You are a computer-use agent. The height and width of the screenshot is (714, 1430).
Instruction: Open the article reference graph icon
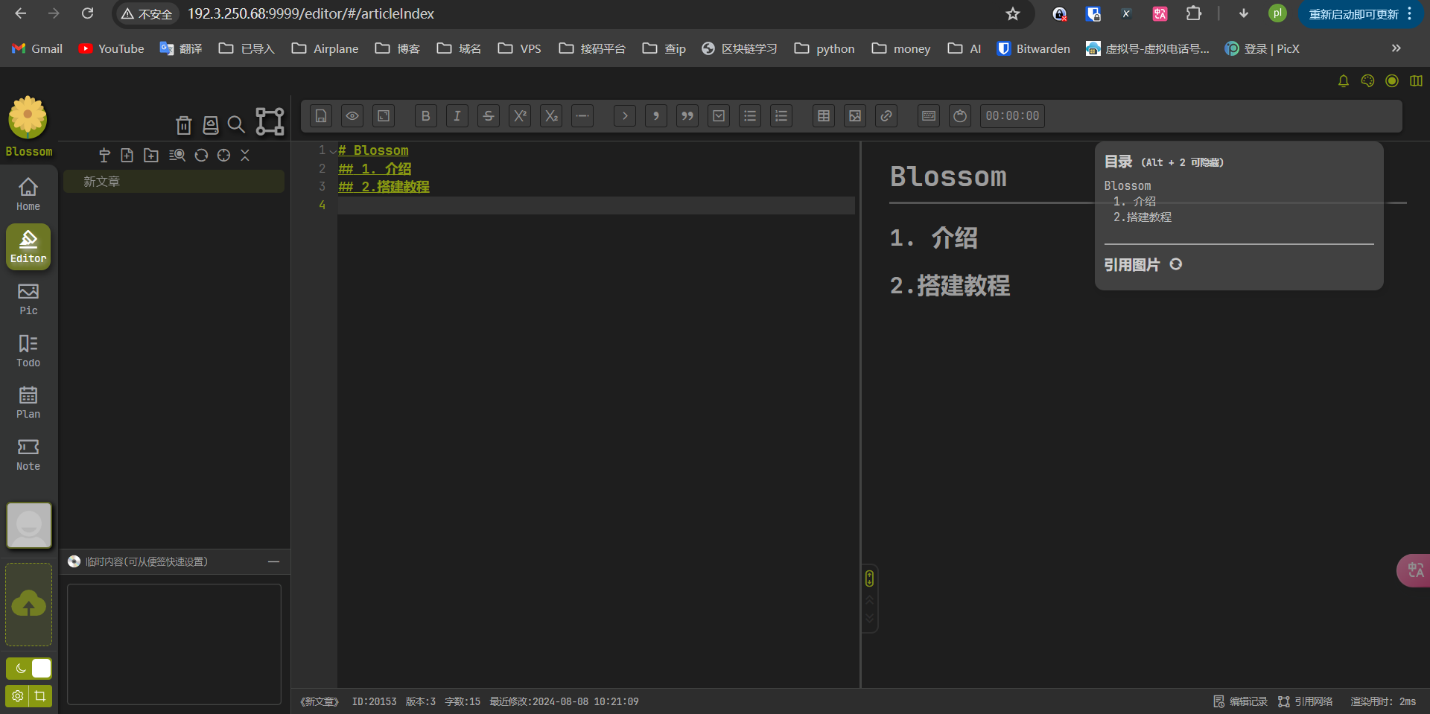[270, 121]
